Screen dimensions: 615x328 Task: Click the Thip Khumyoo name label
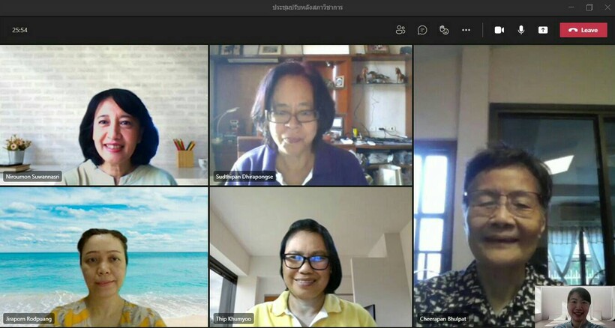point(232,319)
